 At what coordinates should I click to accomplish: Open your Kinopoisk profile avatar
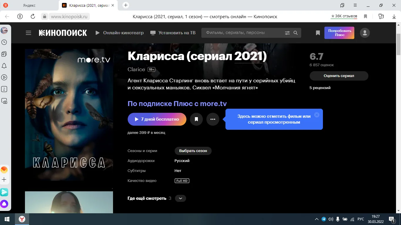point(365,33)
